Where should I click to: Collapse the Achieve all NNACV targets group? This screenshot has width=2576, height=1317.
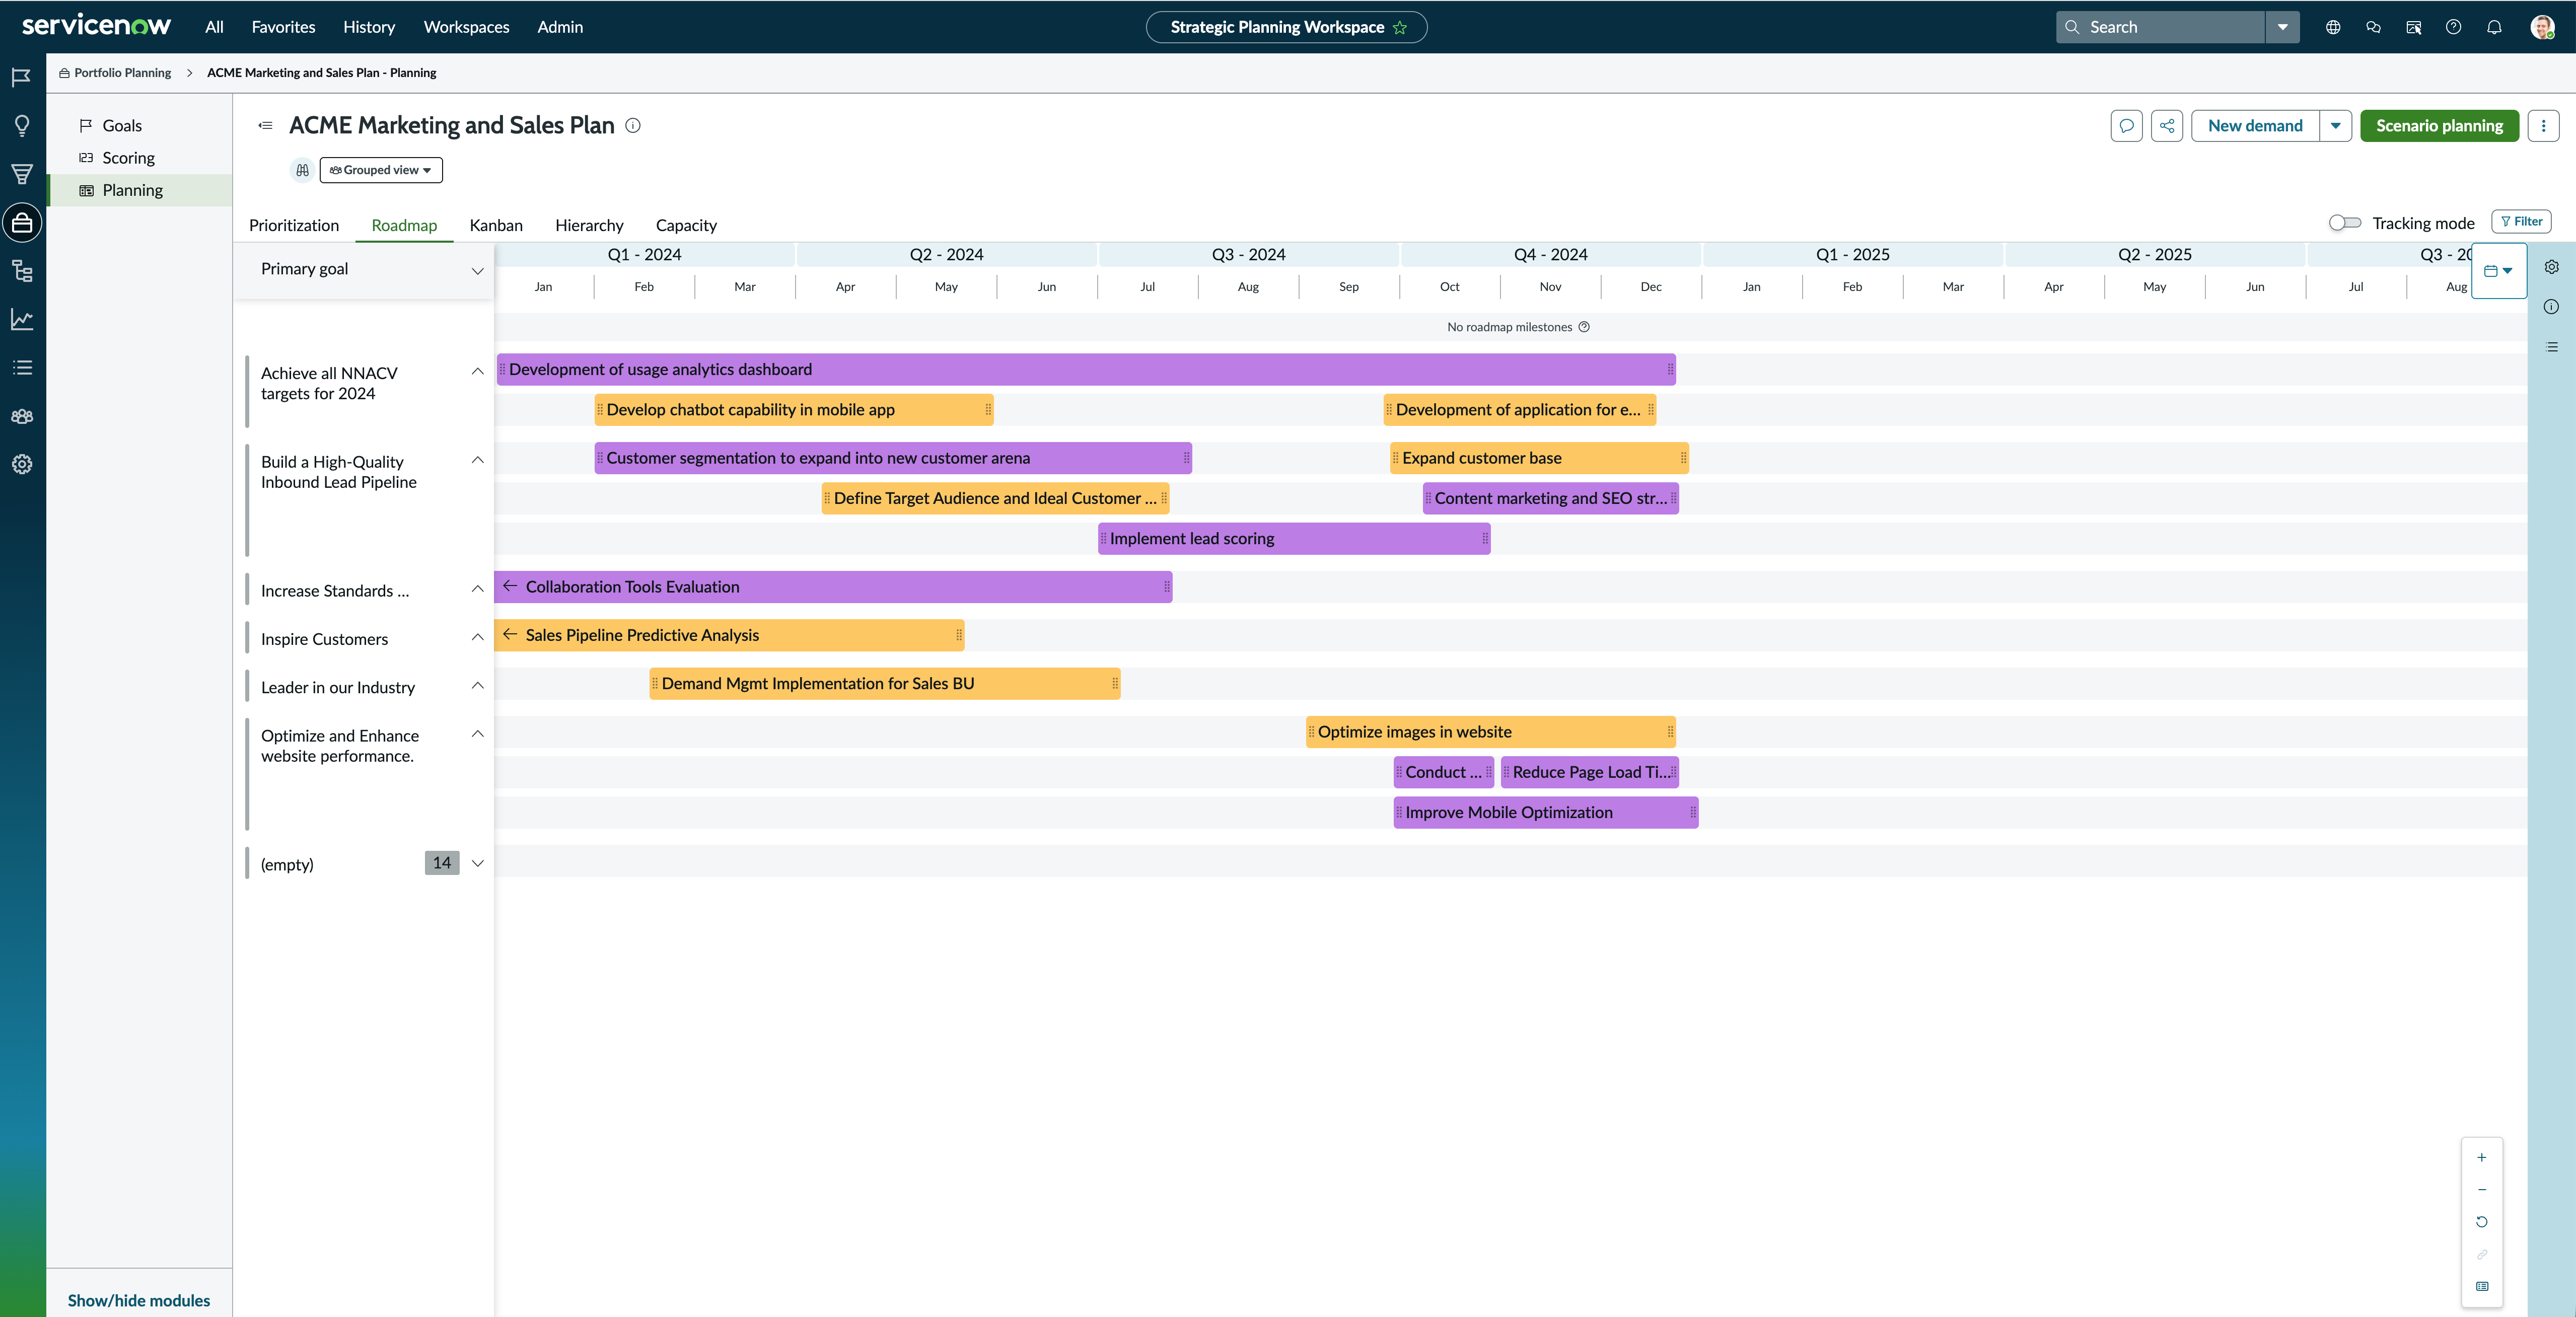pos(478,372)
